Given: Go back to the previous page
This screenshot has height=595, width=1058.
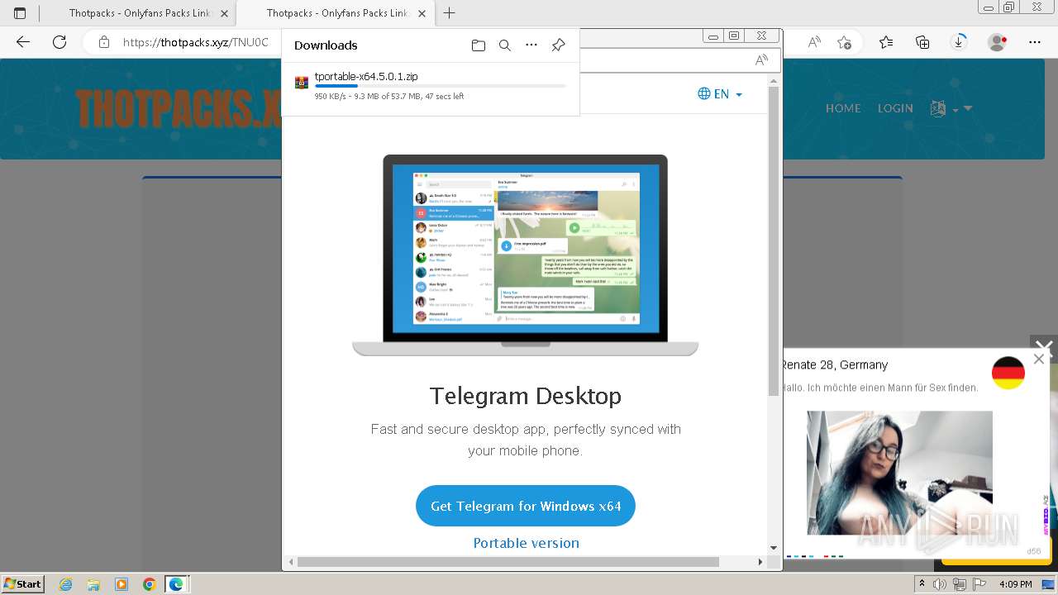Looking at the screenshot, I should [x=23, y=42].
